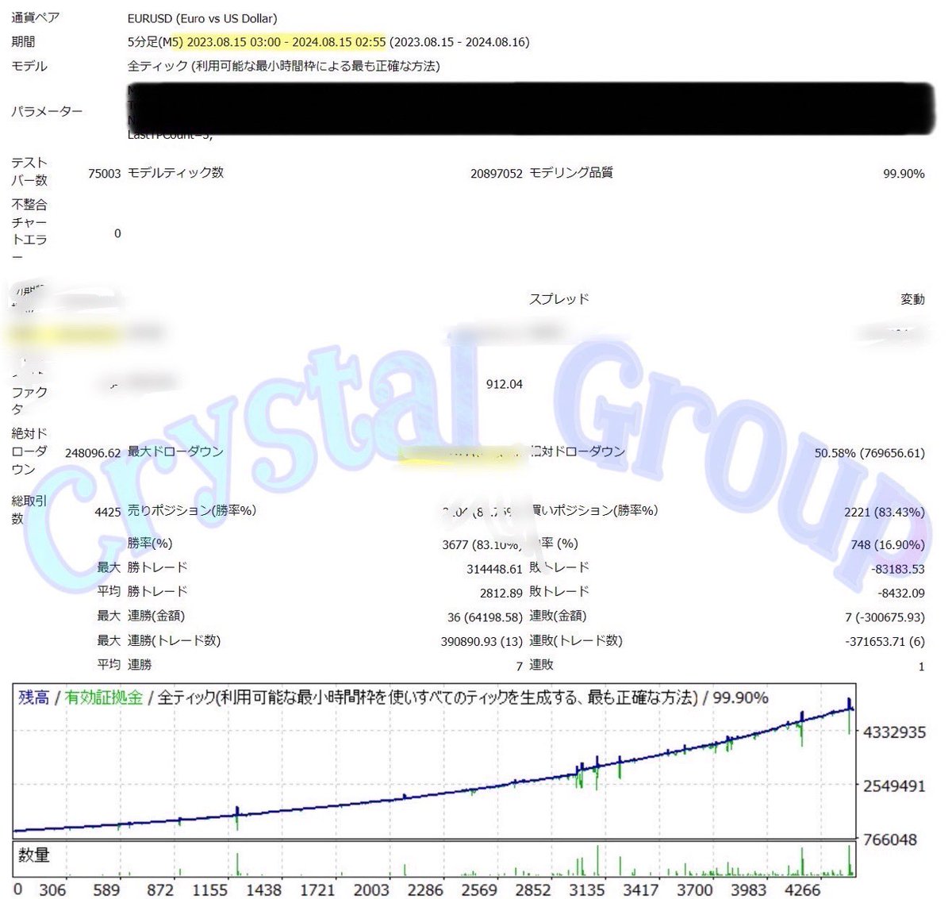Image resolution: width=952 pixels, height=899 pixels.
Task: Select the absolute drawdown '248096.62'
Action: click(93, 453)
